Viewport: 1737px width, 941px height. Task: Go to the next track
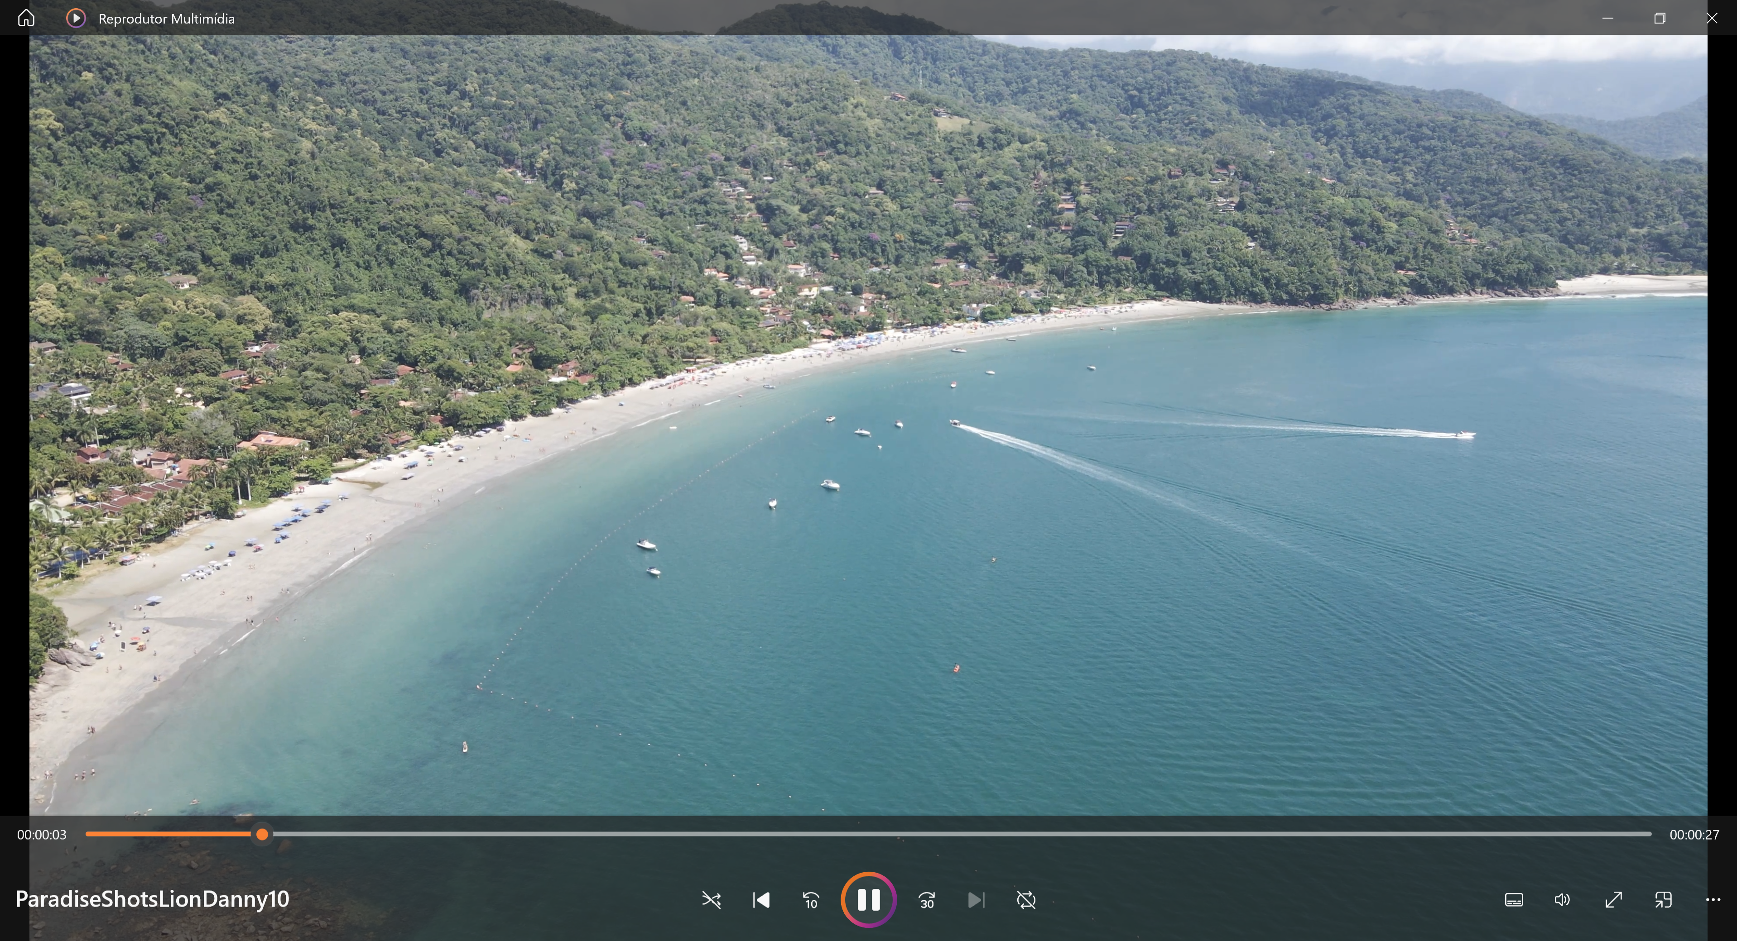click(977, 900)
